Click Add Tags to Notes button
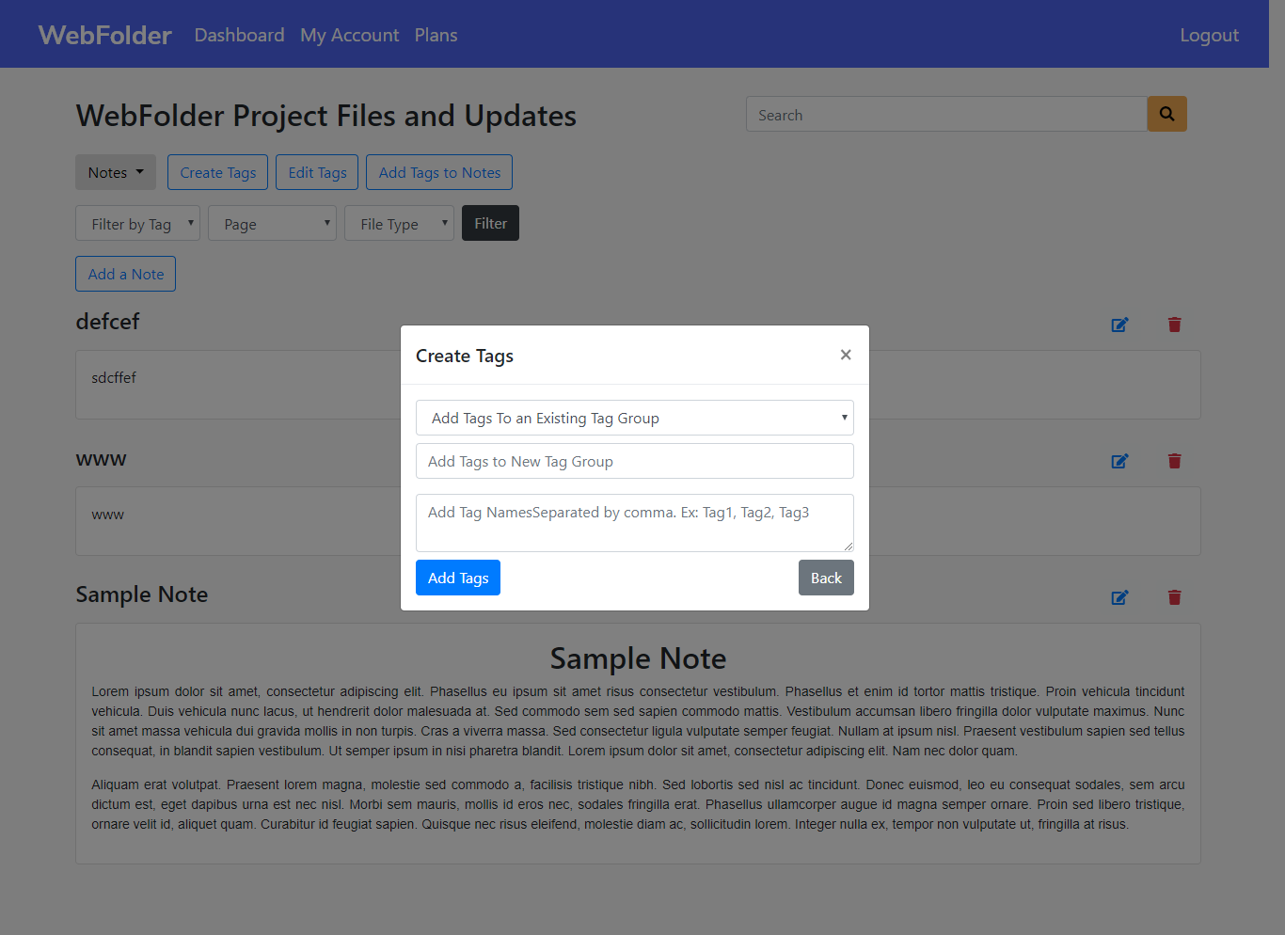 point(439,172)
